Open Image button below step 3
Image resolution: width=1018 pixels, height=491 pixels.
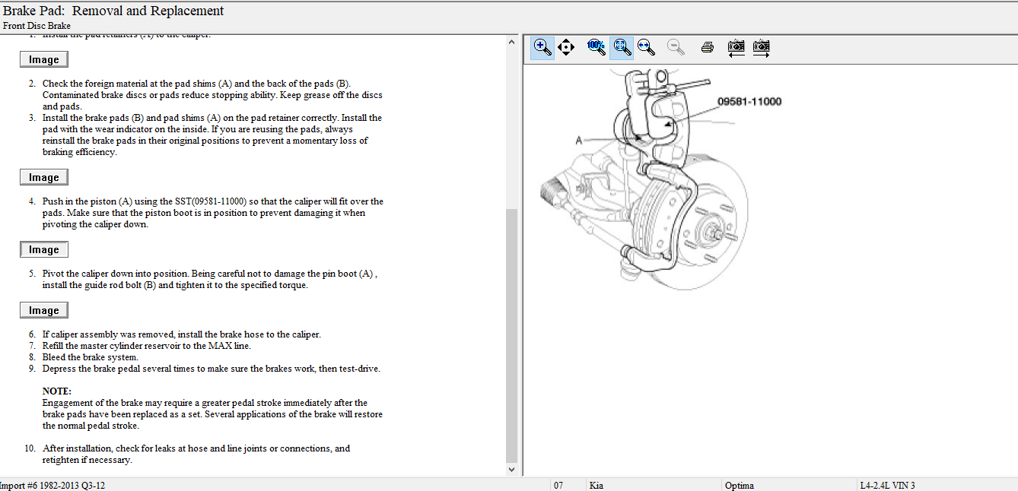coord(44,177)
